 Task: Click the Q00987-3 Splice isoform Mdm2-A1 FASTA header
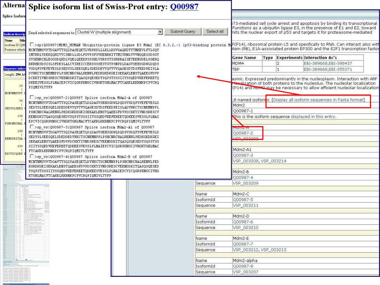pyautogui.click(x=95, y=127)
